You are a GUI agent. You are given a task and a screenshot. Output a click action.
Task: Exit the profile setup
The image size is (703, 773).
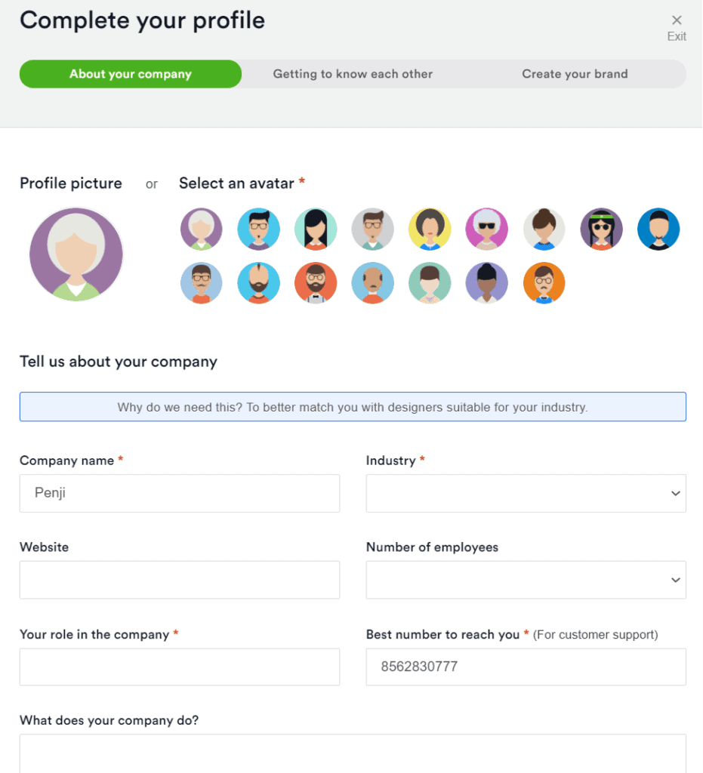(677, 28)
